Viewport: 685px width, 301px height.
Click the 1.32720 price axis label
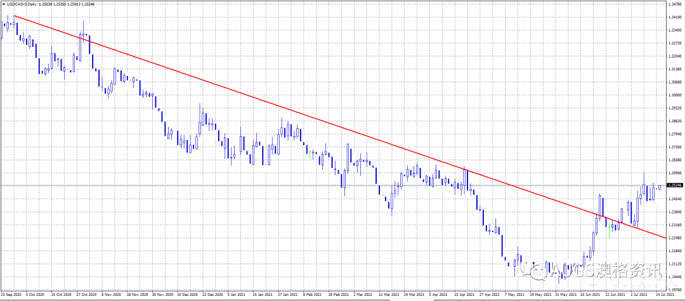point(674,43)
